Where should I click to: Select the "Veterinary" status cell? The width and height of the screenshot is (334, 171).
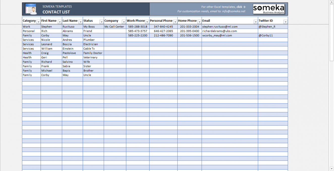90,57
